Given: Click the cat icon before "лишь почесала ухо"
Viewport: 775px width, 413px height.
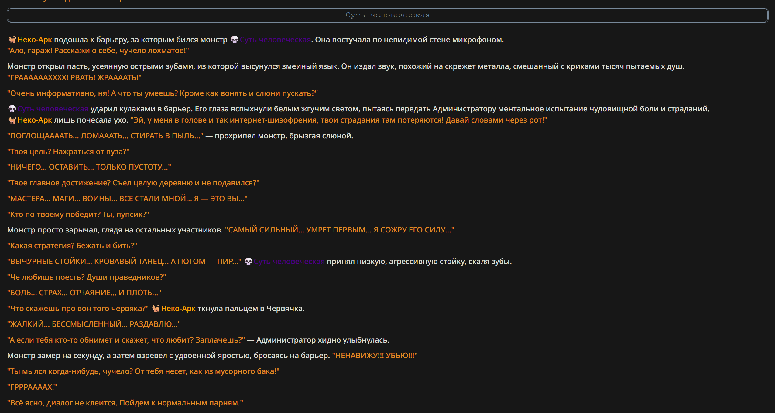Looking at the screenshot, I should [x=12, y=120].
